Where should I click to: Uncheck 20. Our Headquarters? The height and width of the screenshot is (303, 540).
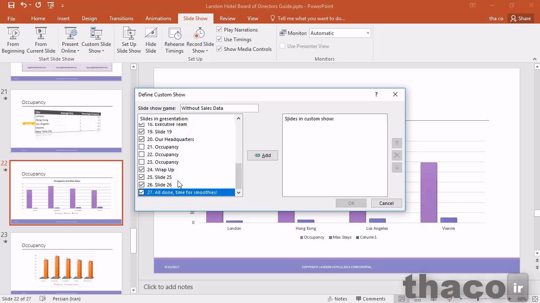tap(142, 139)
